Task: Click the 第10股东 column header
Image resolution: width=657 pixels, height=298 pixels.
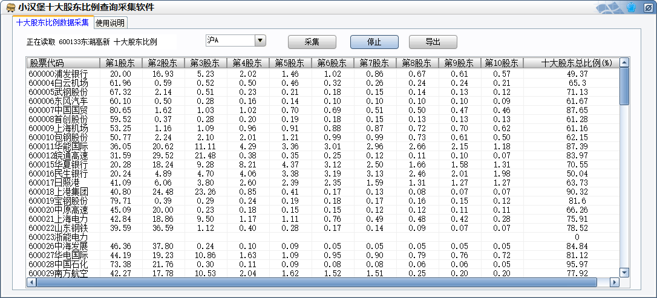Action: coord(501,62)
